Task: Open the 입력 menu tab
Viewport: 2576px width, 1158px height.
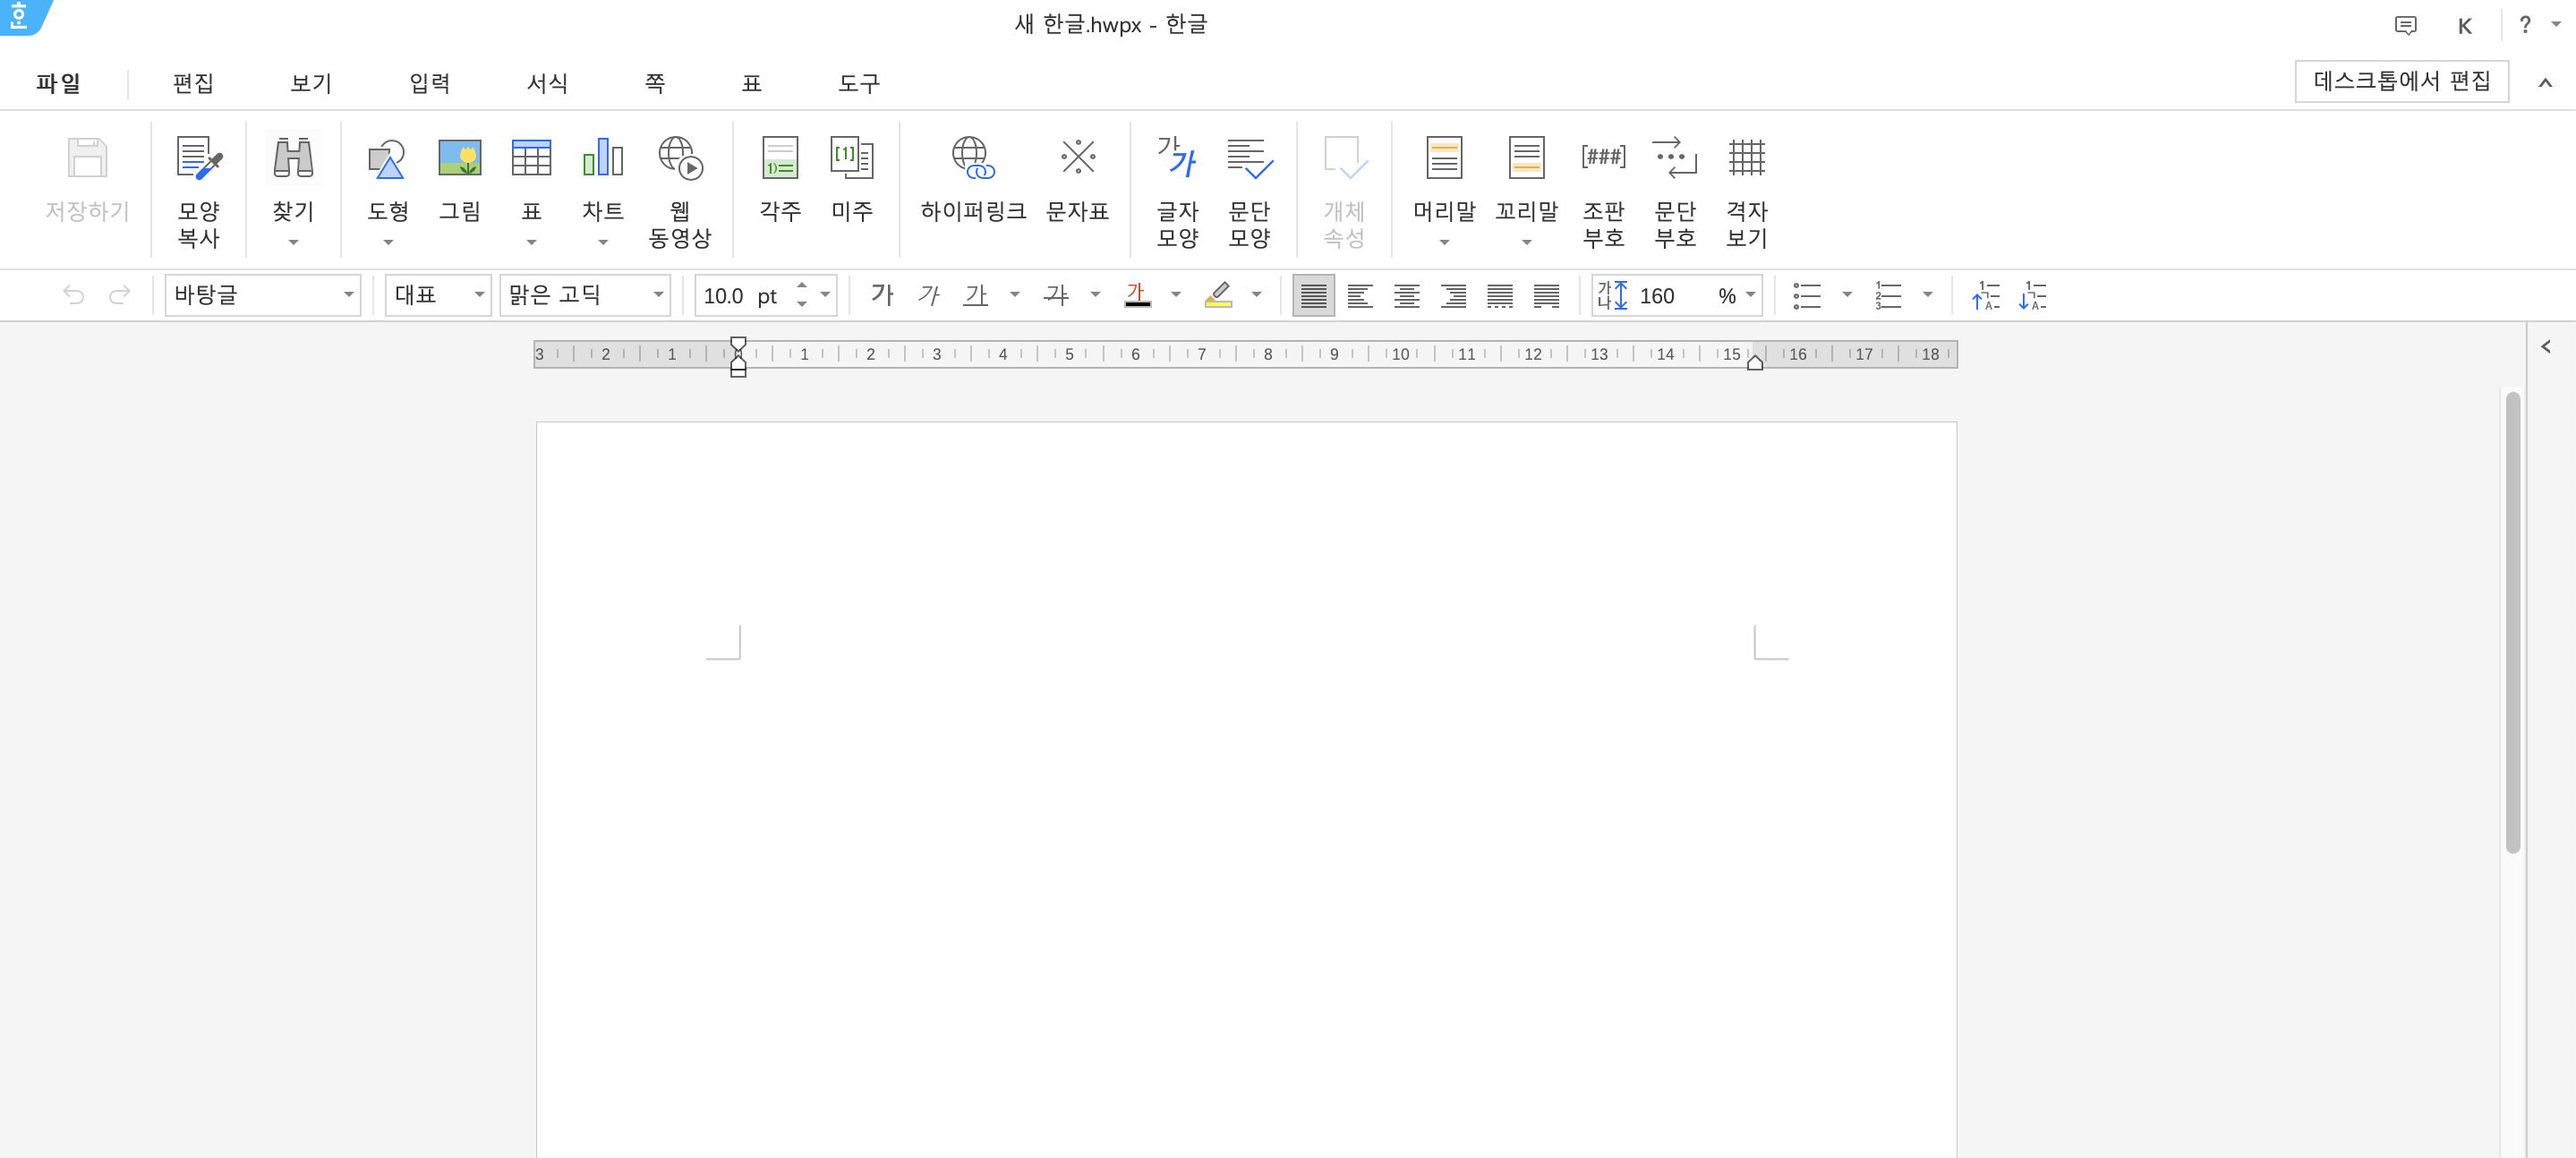Action: coord(429,83)
